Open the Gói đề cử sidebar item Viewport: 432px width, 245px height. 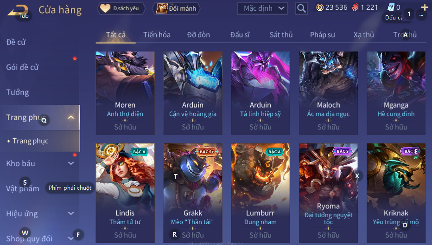click(22, 67)
